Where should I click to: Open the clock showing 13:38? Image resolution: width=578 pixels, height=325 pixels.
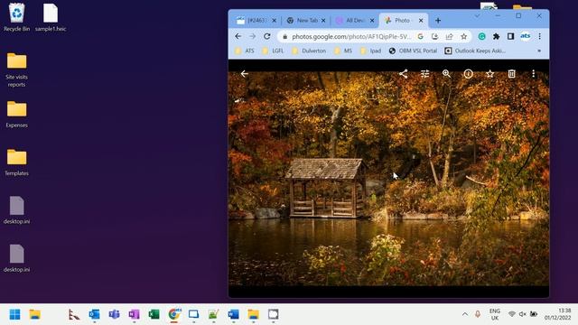[558, 314]
